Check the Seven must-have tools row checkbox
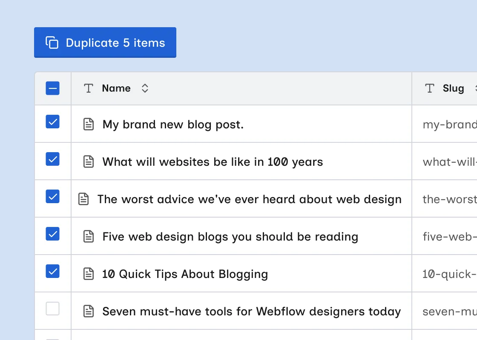The width and height of the screenshot is (477, 340). pos(53,309)
